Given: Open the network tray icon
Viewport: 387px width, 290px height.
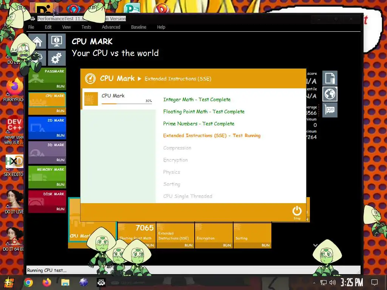Looking at the screenshot, I should (x=324, y=282).
